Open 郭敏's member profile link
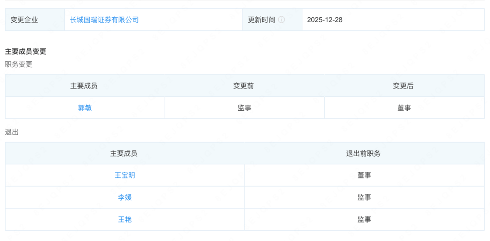 coord(85,108)
